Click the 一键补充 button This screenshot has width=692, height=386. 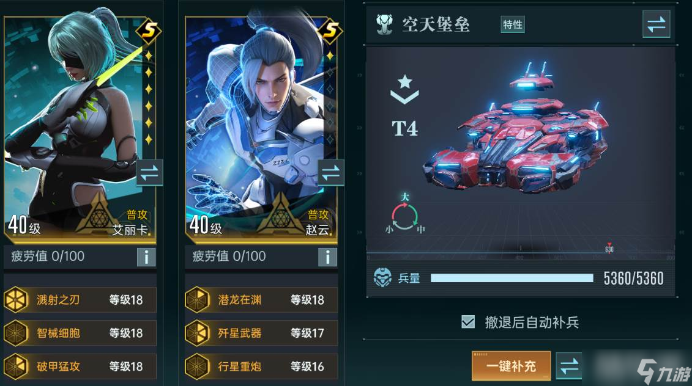(512, 366)
